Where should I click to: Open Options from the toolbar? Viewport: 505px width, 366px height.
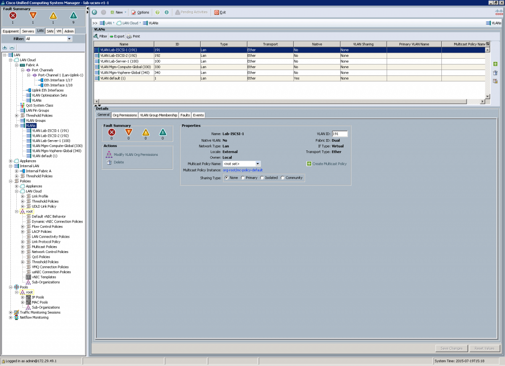pos(141,12)
